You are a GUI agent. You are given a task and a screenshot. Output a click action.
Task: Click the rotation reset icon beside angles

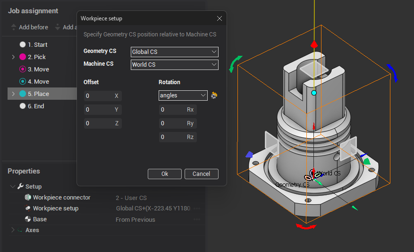click(x=214, y=96)
